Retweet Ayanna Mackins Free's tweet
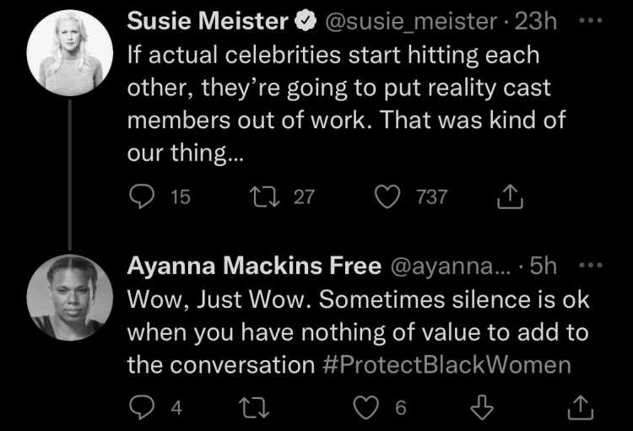The width and height of the screenshot is (633, 431). (254, 407)
